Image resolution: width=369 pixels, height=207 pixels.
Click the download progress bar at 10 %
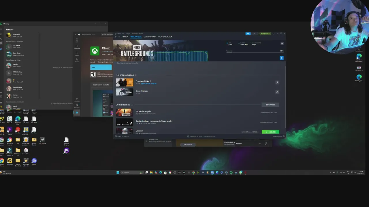(x=255, y=53)
